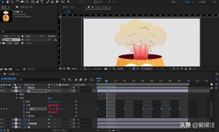Image resolution: width=219 pixels, height=132 pixels.
Task: Create new folder in project panel
Action: (6, 69)
